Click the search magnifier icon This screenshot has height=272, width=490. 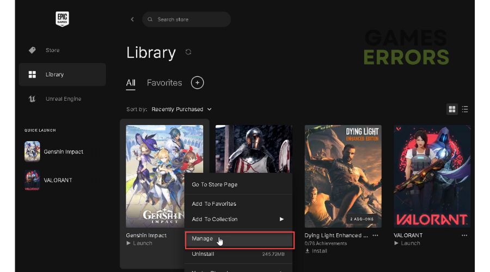[150, 20]
